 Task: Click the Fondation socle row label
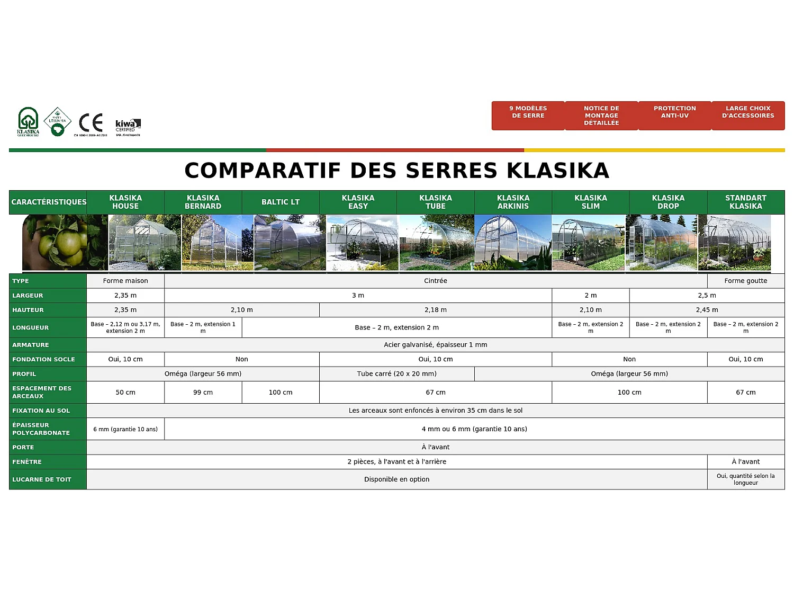48,359
